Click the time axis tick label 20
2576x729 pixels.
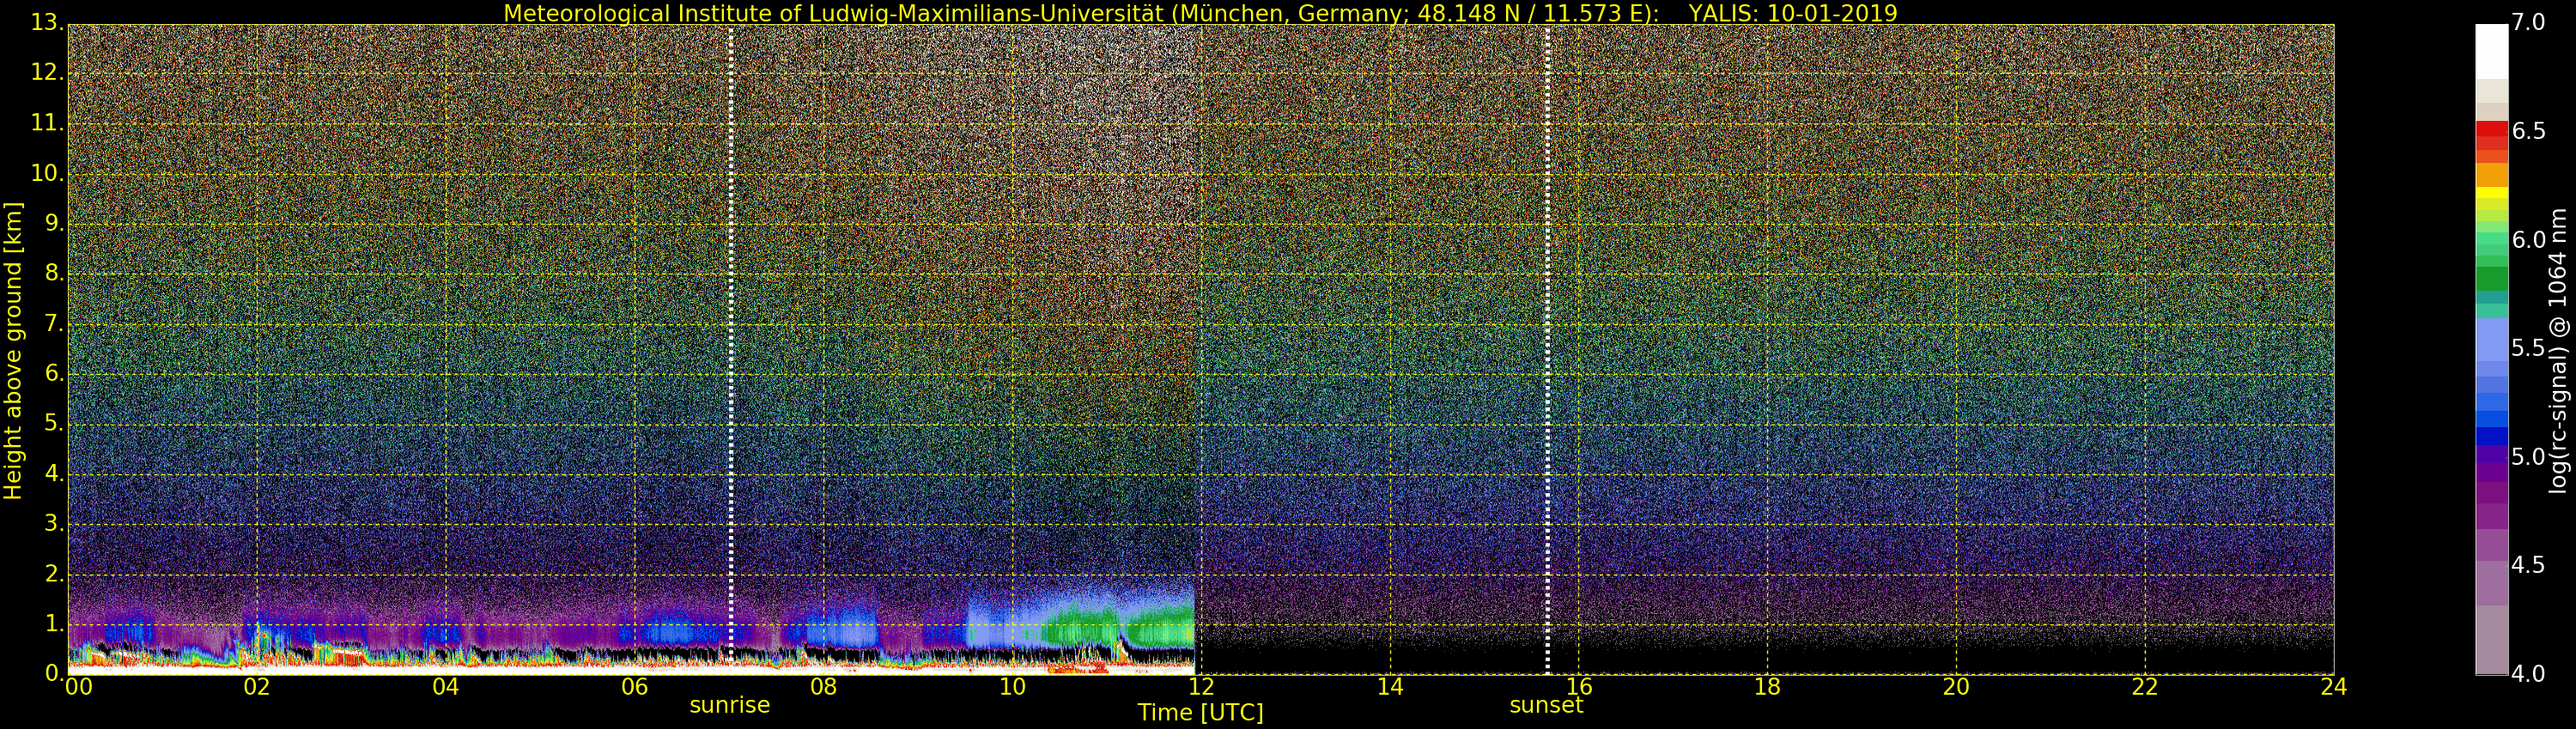1956,687
